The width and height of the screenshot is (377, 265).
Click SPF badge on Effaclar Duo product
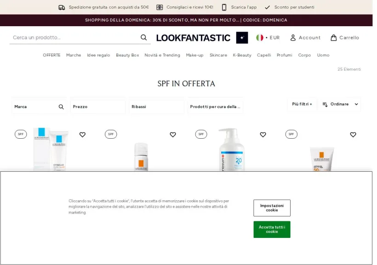(x=21, y=134)
